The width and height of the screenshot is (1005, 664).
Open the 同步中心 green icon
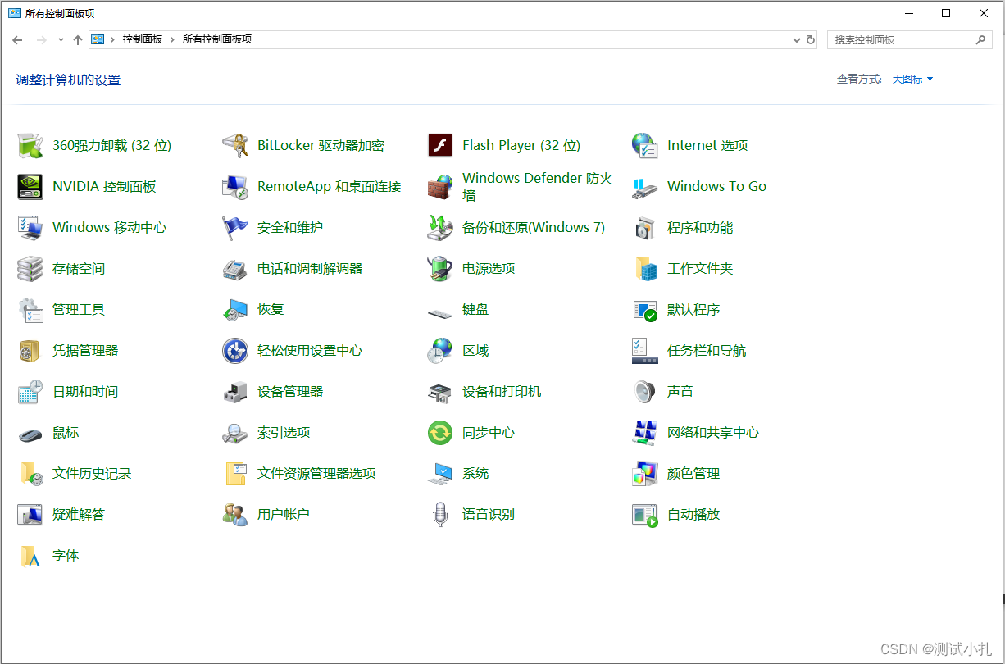click(440, 432)
